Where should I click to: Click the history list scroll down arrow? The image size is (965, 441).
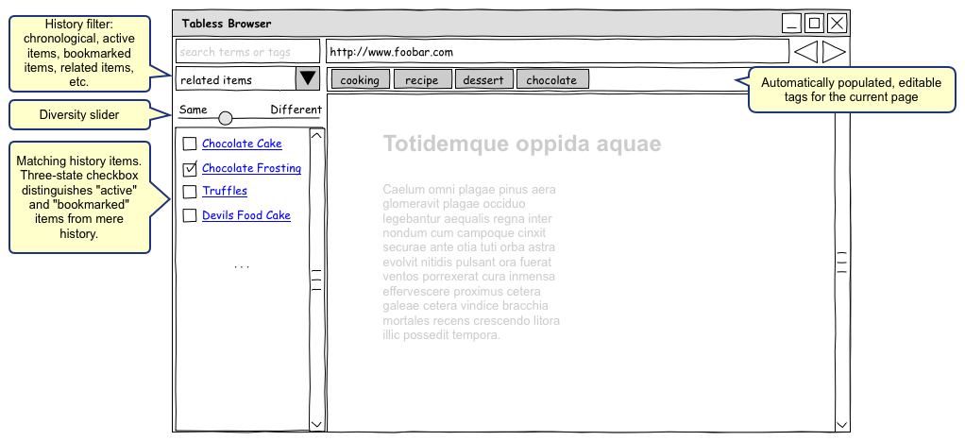[x=316, y=424]
